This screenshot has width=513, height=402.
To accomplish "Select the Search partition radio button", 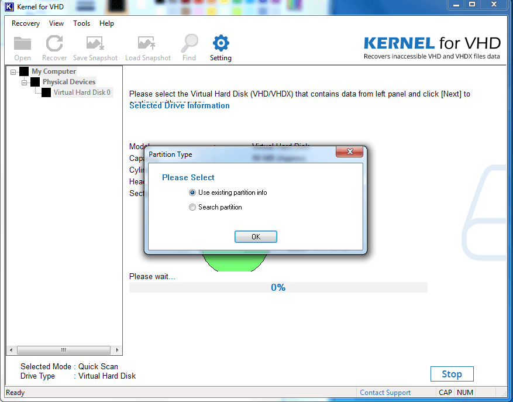I will click(192, 207).
